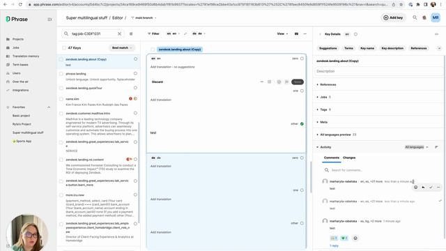Image resolution: width=446 pixels, height=251 pixels.
Task: Open the main branch dropdown
Action: coord(144,17)
